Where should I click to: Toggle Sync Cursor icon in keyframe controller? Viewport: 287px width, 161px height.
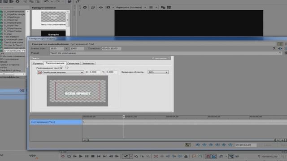pos(187,145)
